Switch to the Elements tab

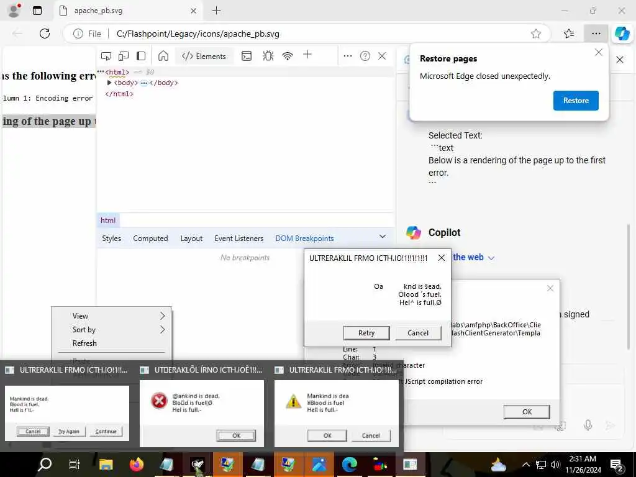click(204, 57)
